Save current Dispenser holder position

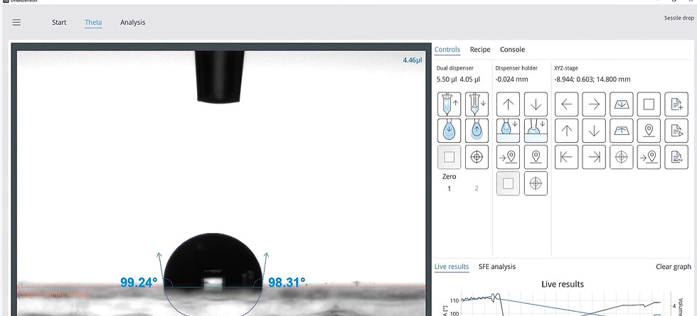[x=536, y=157]
